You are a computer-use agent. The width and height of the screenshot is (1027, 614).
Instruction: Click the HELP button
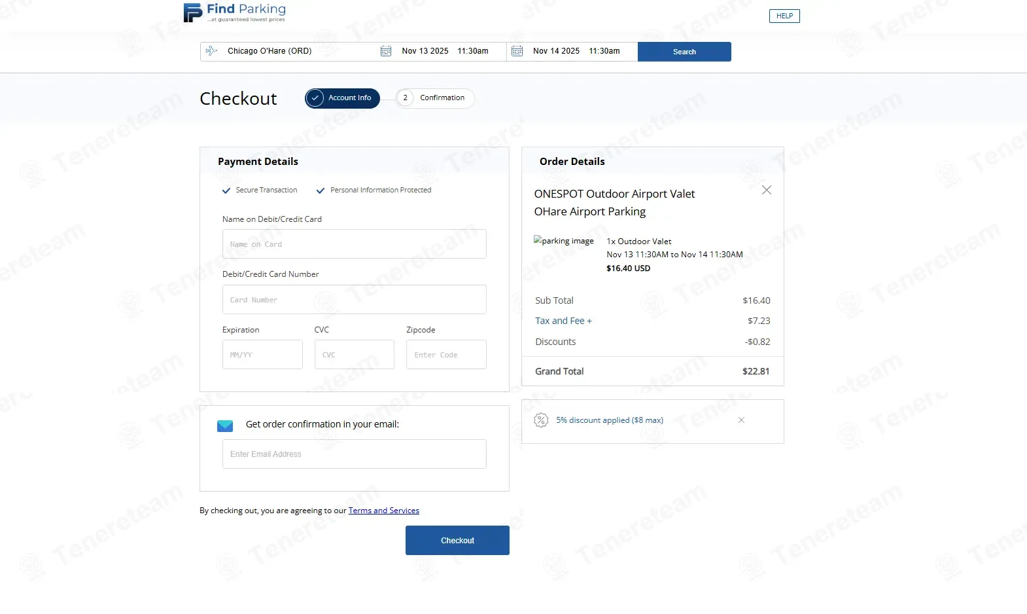click(x=784, y=16)
